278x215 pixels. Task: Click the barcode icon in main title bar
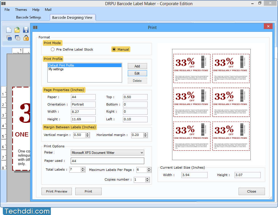point(3,3)
